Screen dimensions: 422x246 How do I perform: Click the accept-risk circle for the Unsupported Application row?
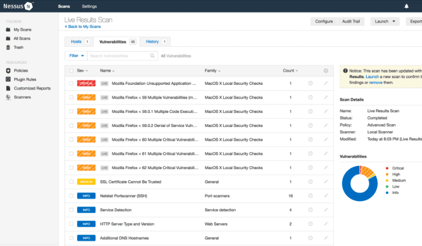click(x=310, y=83)
